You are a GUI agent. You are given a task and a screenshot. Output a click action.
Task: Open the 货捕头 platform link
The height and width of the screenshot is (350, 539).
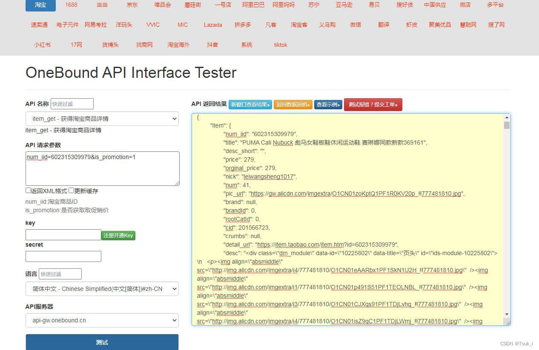110,45
